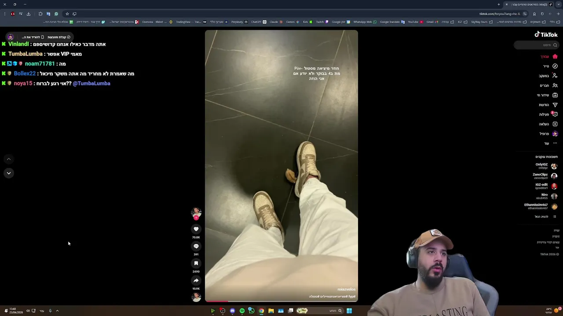Open the Friends tab in sidebar
563x316 pixels.
pyautogui.click(x=548, y=86)
